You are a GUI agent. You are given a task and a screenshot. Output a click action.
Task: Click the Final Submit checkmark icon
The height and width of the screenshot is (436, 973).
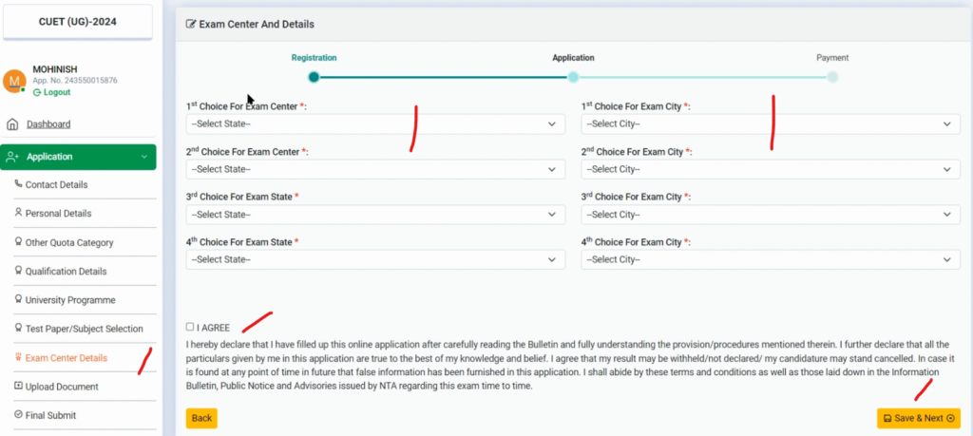pos(18,415)
